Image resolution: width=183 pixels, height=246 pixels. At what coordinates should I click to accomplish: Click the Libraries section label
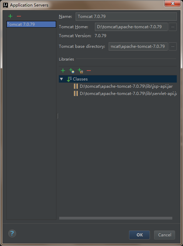click(x=66, y=59)
